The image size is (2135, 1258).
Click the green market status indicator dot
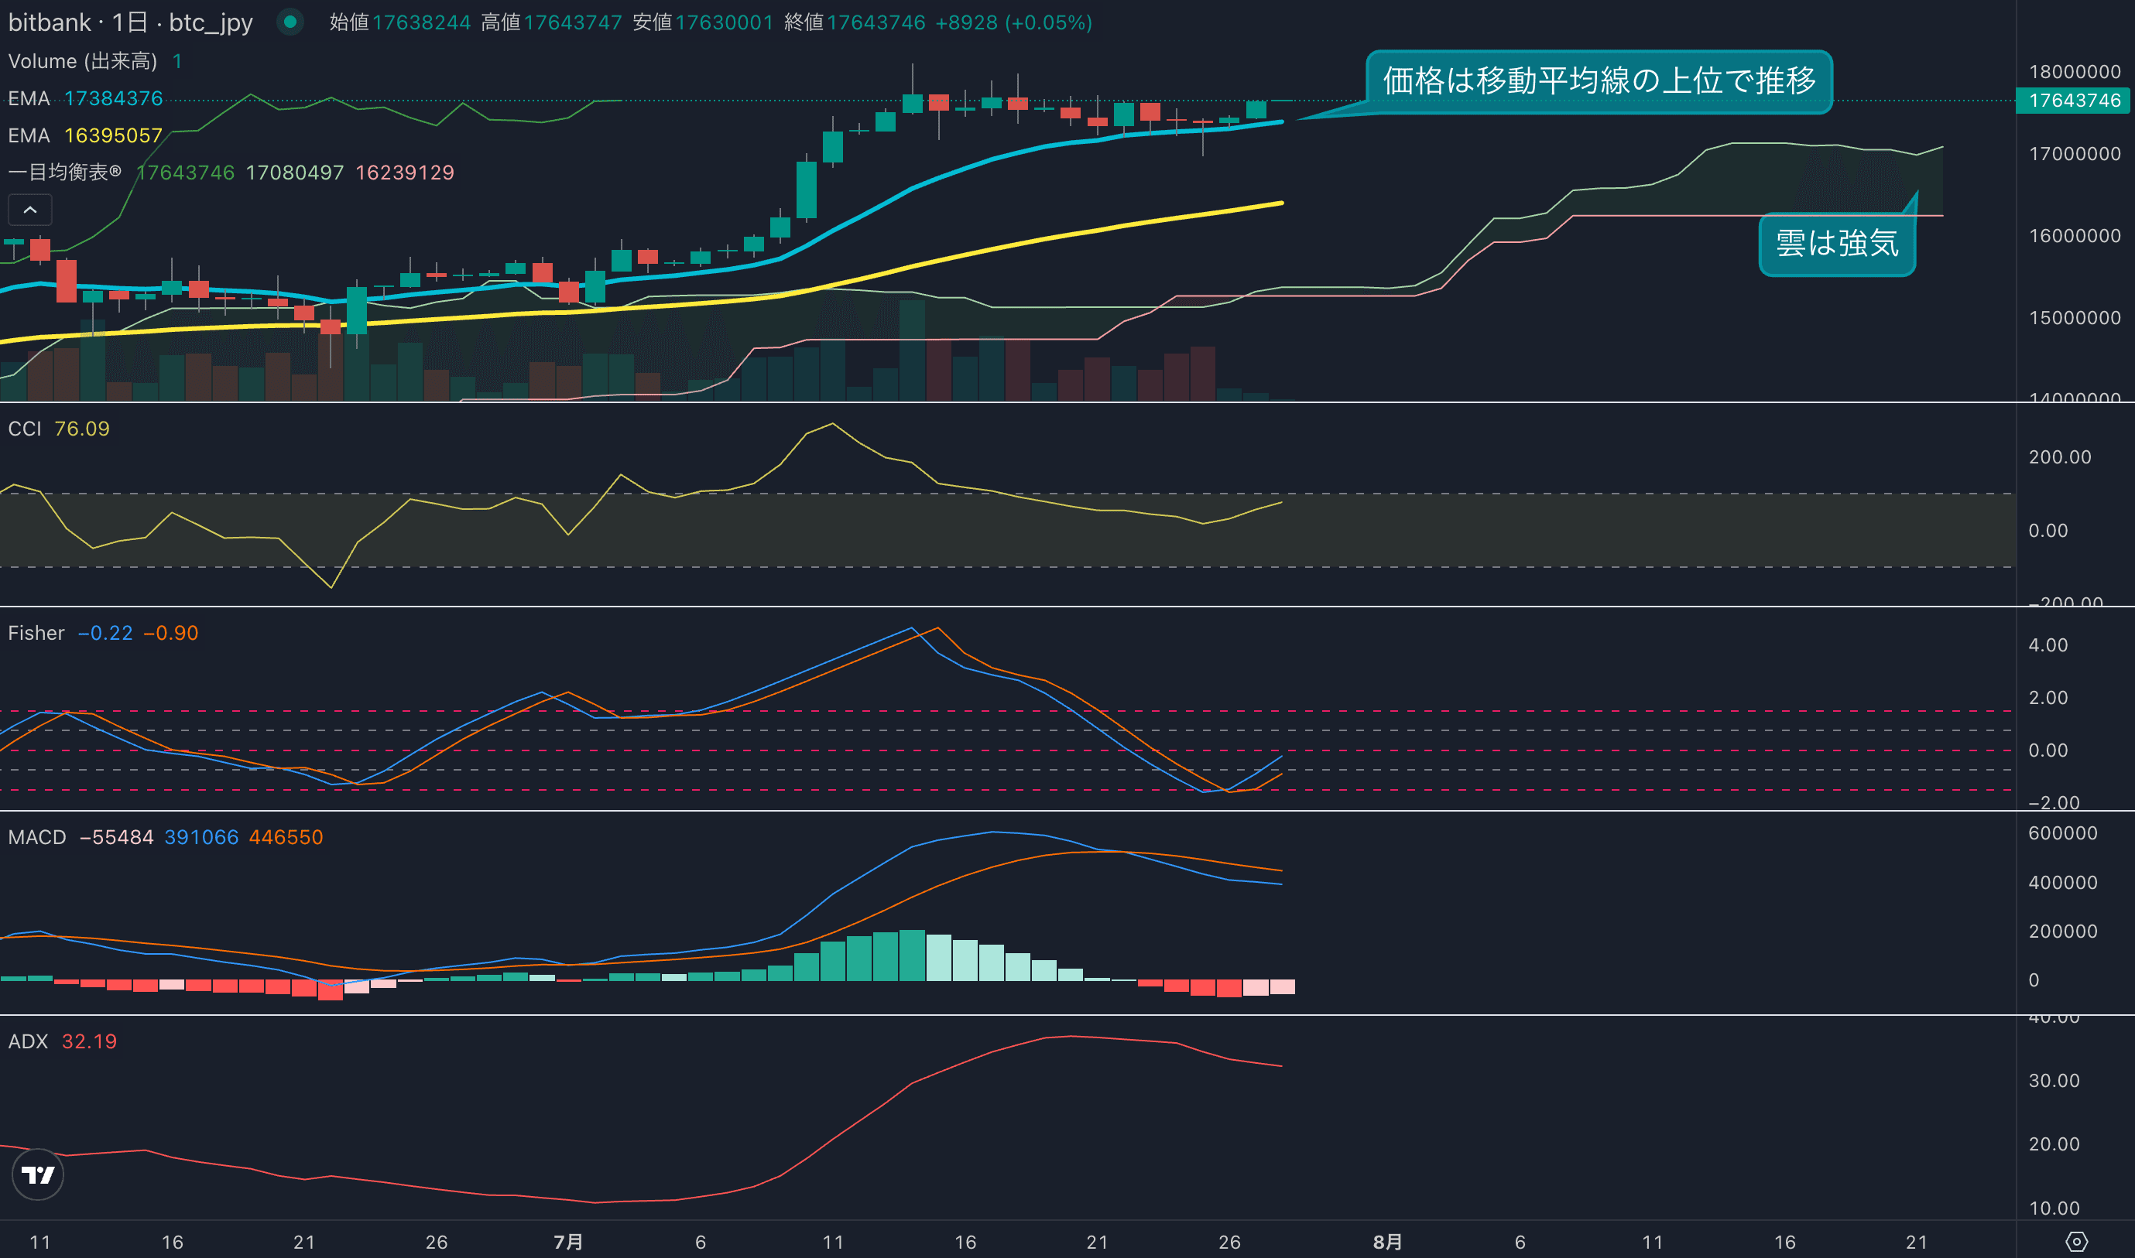point(290,22)
